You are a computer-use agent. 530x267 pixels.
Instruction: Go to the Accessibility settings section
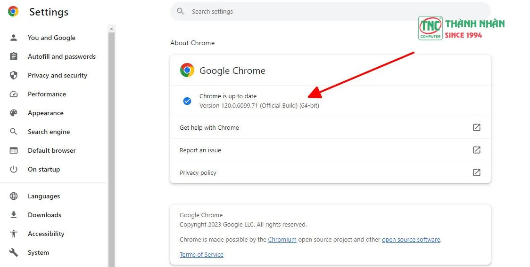pos(46,234)
